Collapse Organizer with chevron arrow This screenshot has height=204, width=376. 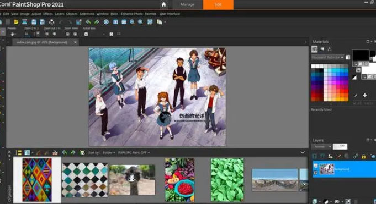tap(303, 152)
